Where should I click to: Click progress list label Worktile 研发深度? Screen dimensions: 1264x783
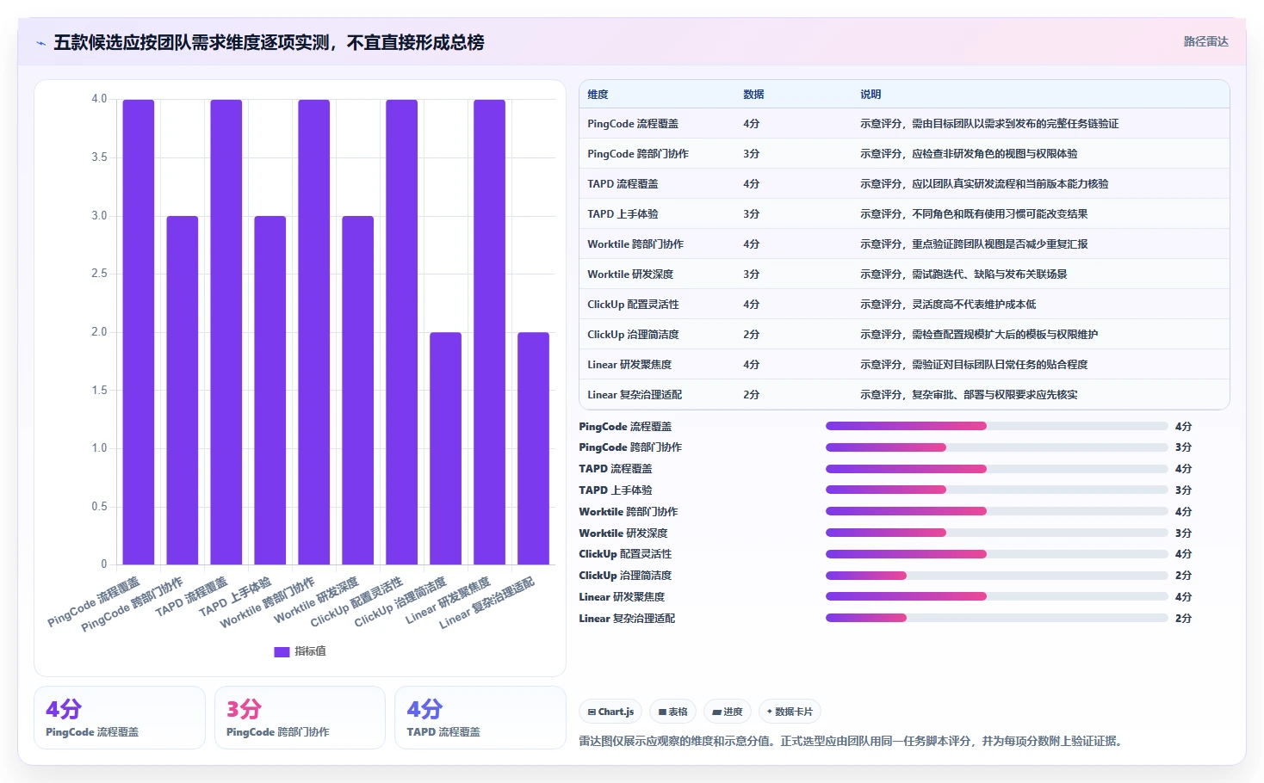623,533
